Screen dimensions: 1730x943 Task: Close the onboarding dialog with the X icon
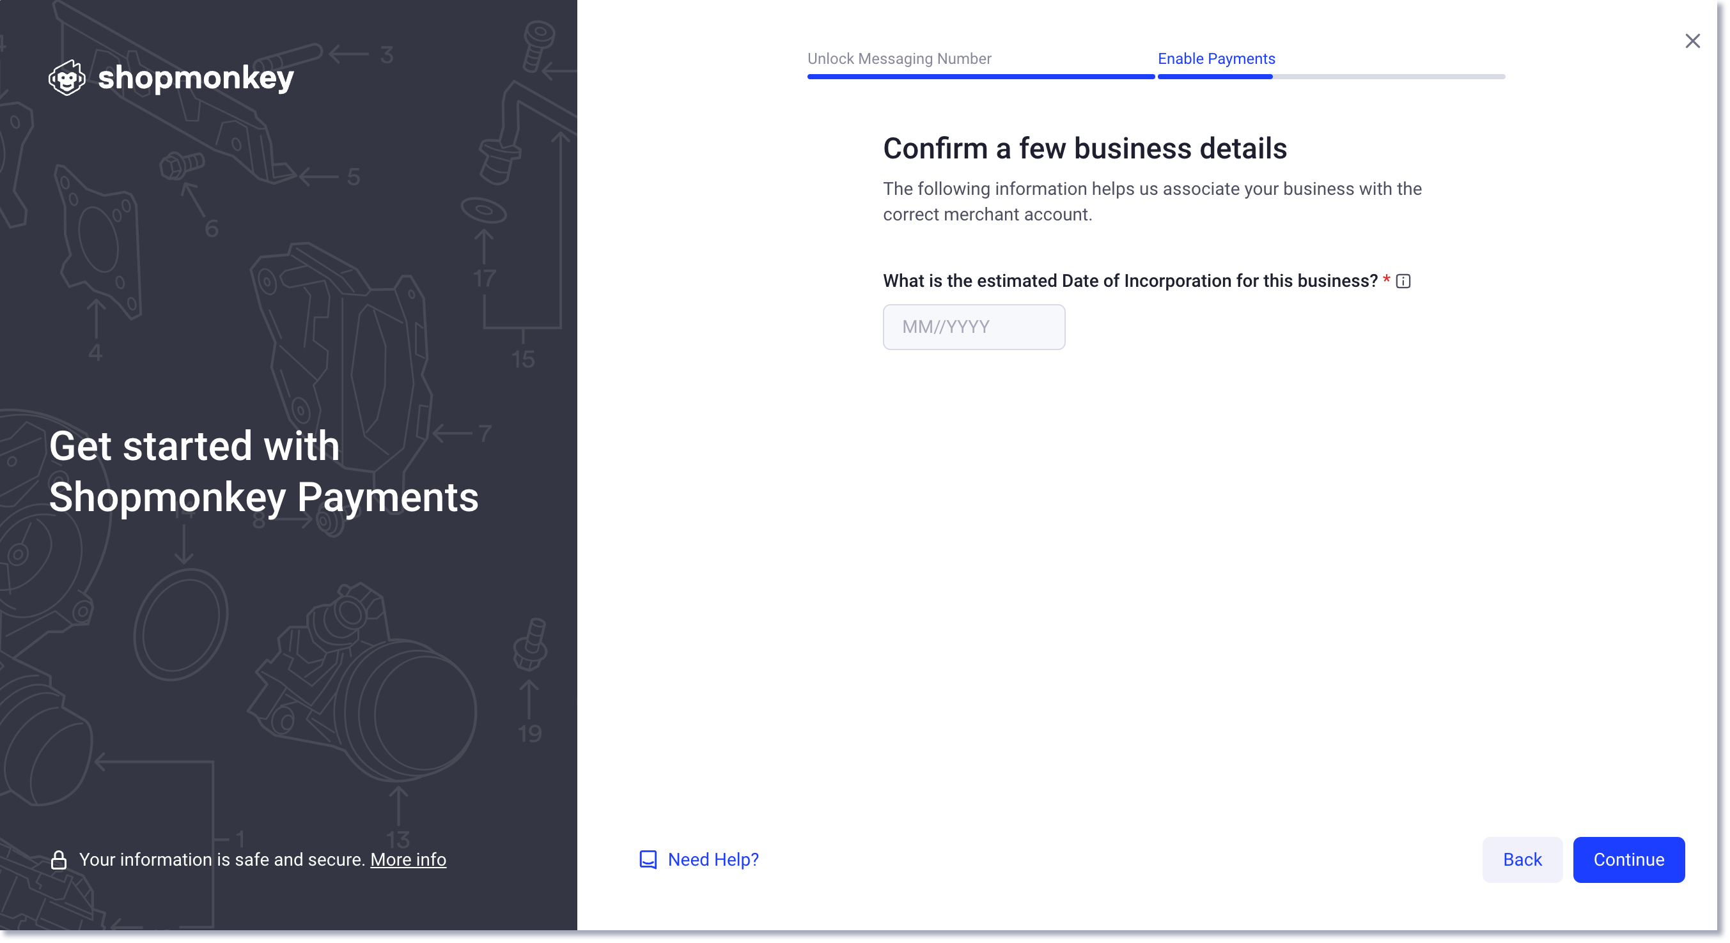point(1692,41)
